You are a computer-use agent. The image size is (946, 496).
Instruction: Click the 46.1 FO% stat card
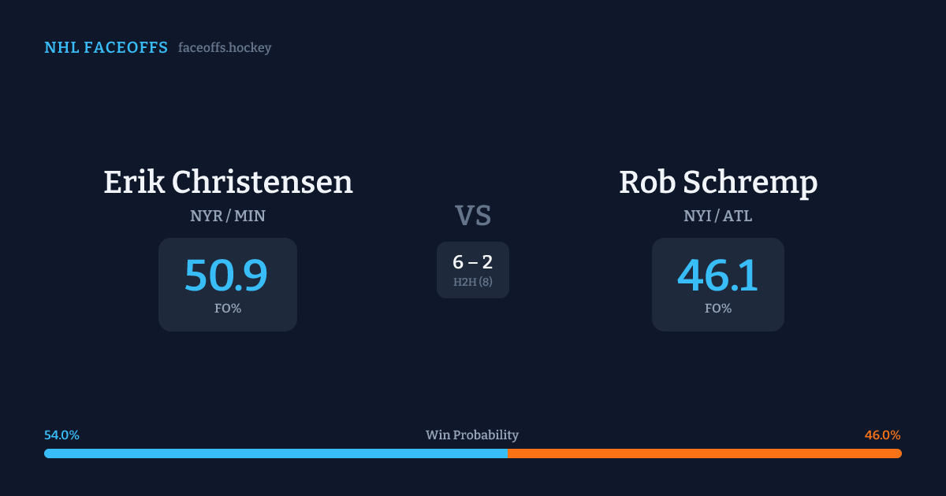[x=717, y=284]
